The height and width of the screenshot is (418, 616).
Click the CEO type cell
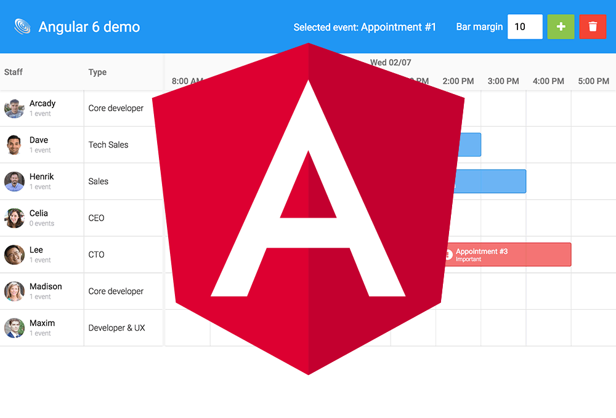click(123, 218)
